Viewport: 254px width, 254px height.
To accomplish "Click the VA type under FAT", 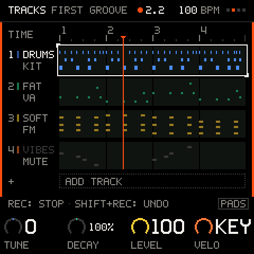I will click(x=29, y=98).
